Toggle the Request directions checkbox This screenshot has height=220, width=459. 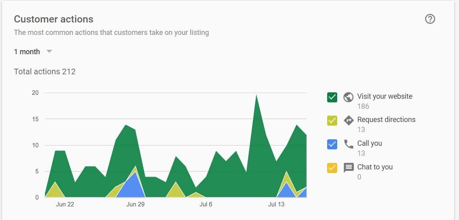click(332, 120)
